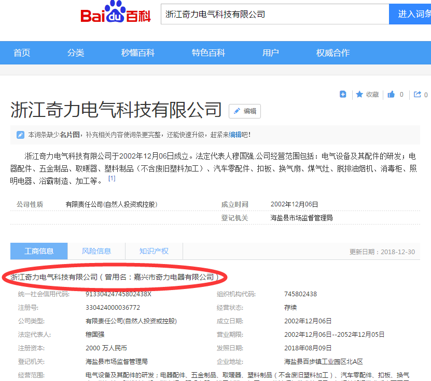Click inside the search input box
The image size is (431, 381).
[x=274, y=14]
